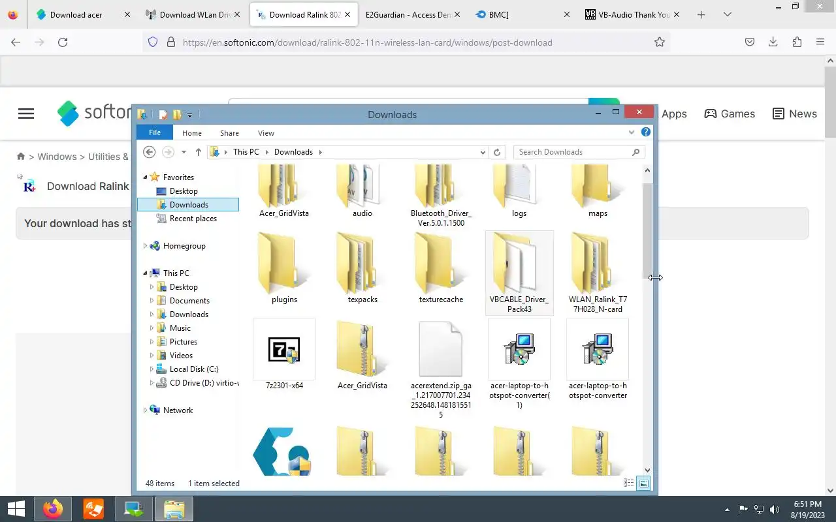
Task: Show hidden system tray icons arrow
Action: coord(727,510)
